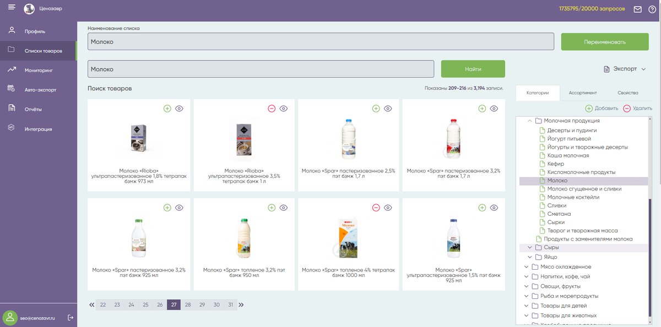Click the Профиль person icon
Viewport: 661px width, 327px height.
[x=12, y=30]
